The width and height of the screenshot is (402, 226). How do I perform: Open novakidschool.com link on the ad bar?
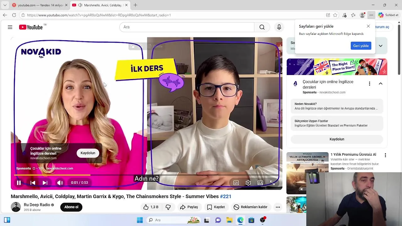click(60, 169)
